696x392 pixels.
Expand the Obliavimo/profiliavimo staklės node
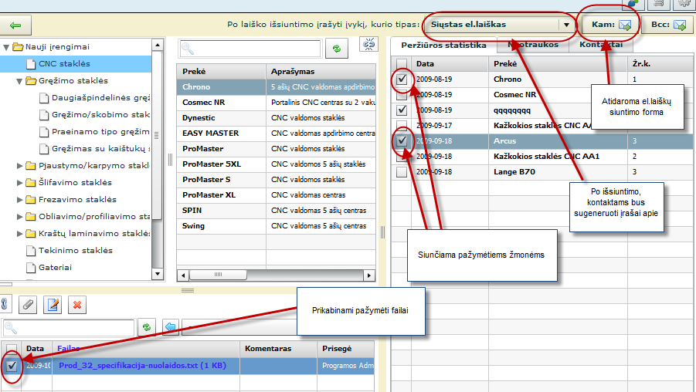pyautogui.click(x=19, y=217)
